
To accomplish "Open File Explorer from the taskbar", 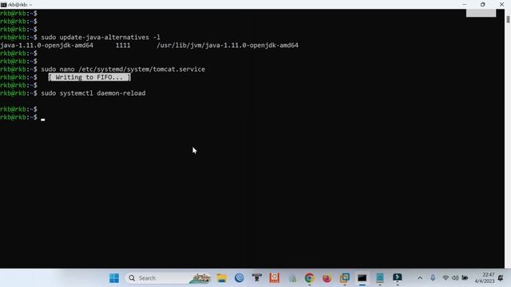I will click(222, 278).
